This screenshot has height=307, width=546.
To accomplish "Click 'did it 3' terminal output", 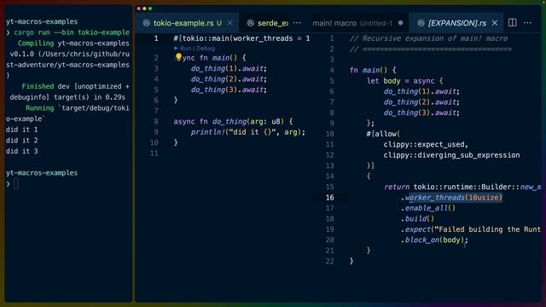I will (x=21, y=151).
